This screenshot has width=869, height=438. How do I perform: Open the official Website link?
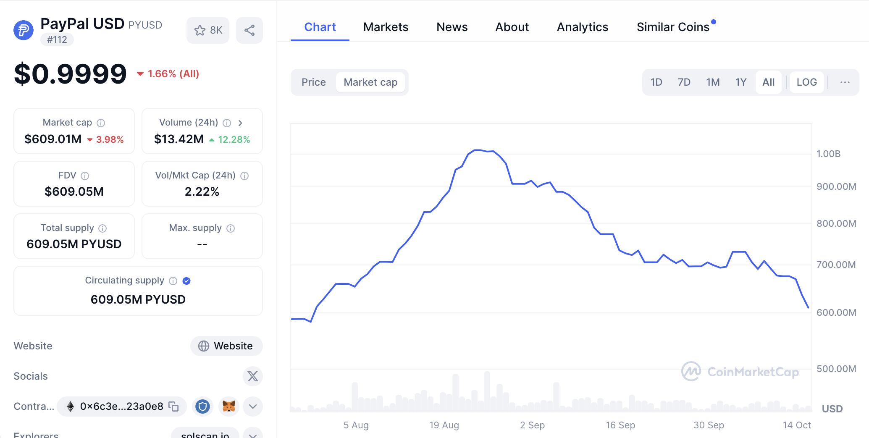pyautogui.click(x=226, y=346)
